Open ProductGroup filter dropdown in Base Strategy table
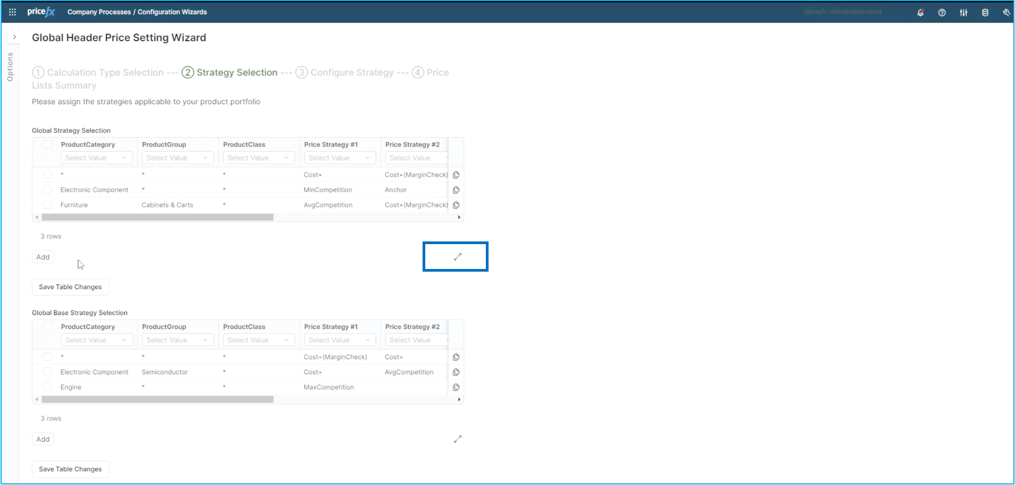The width and height of the screenshot is (1015, 485). [177, 340]
